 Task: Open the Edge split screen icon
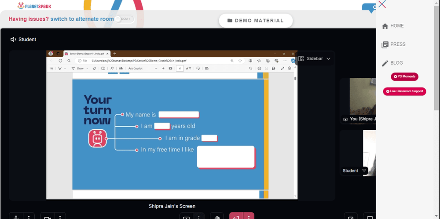click(x=250, y=61)
